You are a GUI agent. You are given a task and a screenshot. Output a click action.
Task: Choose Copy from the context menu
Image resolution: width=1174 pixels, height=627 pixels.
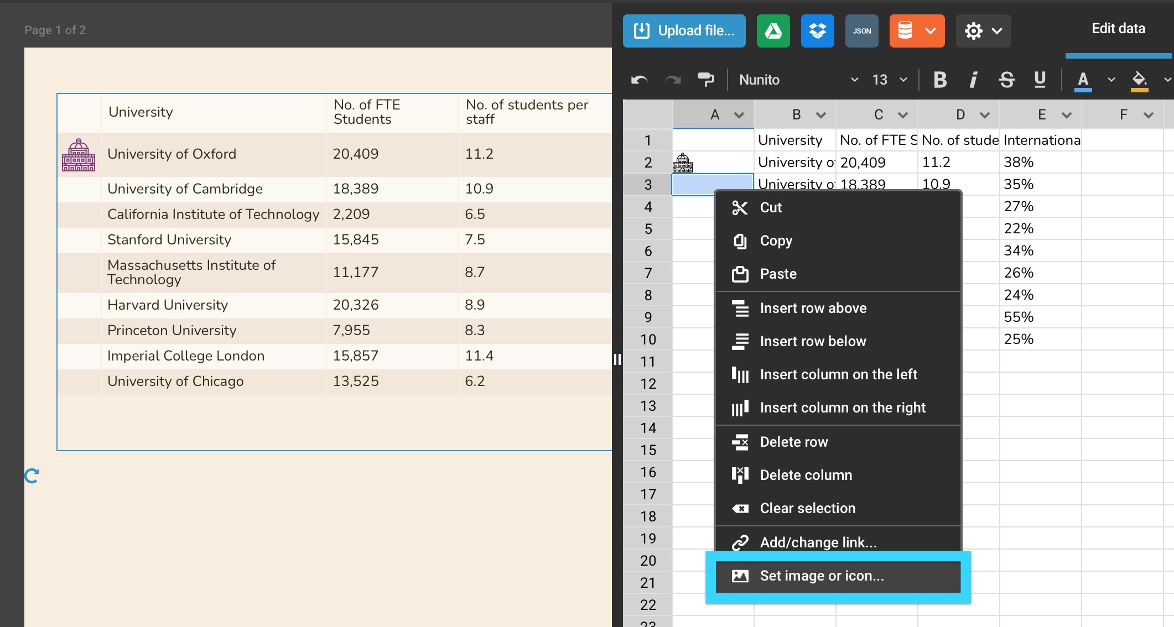838,241
